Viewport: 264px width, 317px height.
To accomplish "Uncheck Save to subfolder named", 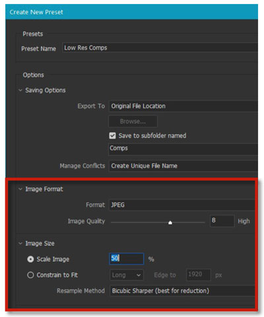I will click(112, 135).
